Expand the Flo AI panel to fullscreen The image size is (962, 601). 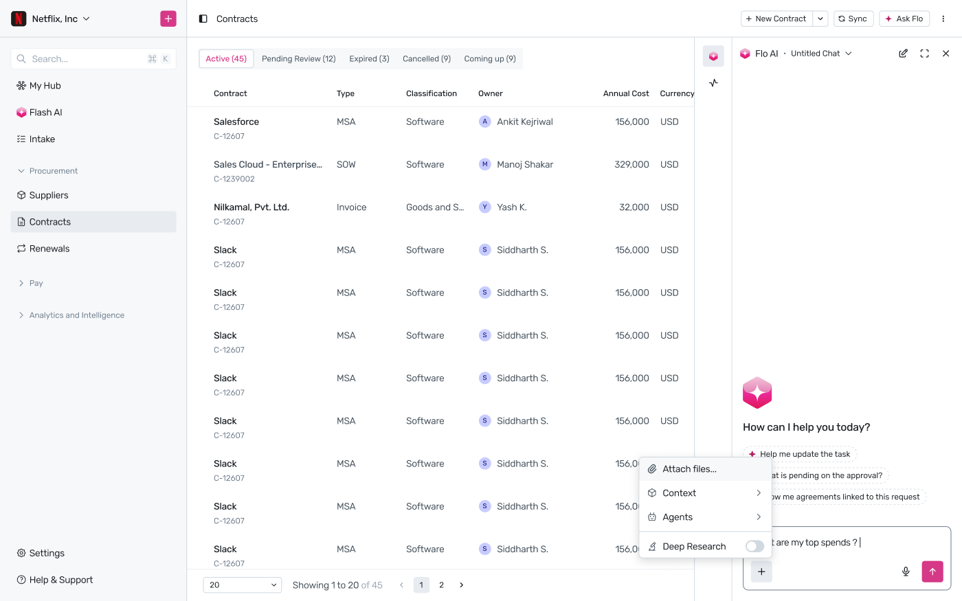[924, 54]
